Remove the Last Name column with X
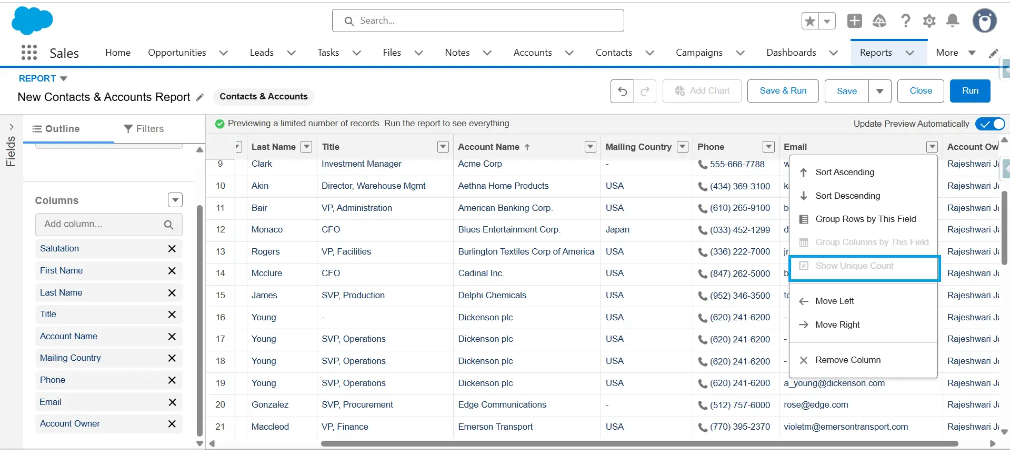 click(172, 293)
